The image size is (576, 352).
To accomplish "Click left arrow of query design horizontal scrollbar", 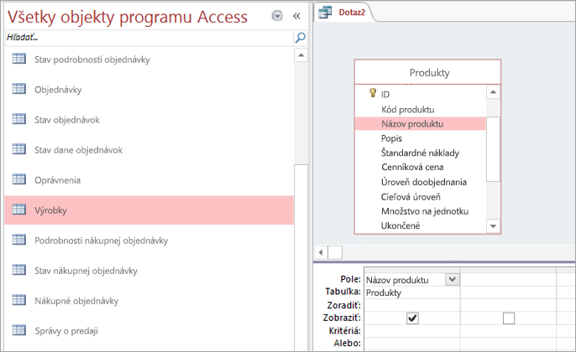I will 321,252.
